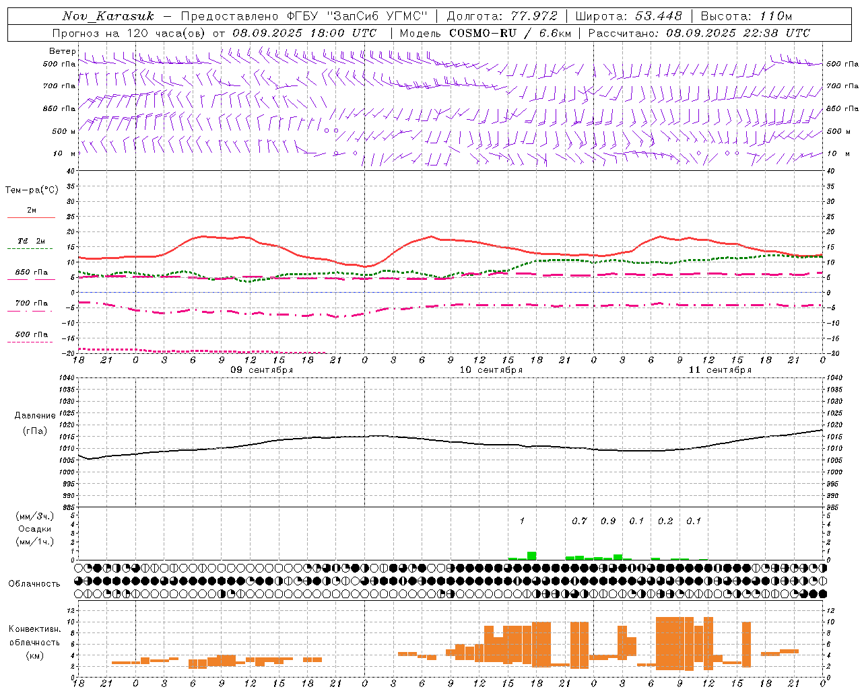862x689 pixels.
Task: Click the provider text 'ФГБУ "ЗапСиб УГМС"'
Action: click(357, 16)
